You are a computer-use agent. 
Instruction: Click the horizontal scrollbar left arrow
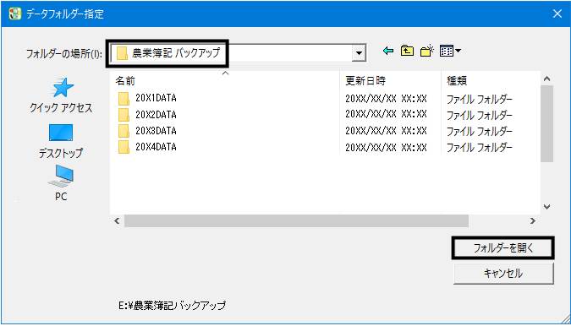point(117,220)
